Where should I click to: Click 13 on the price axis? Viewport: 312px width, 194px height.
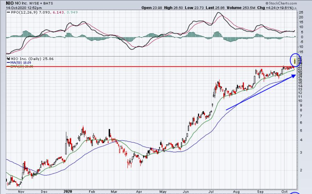tap(300, 89)
